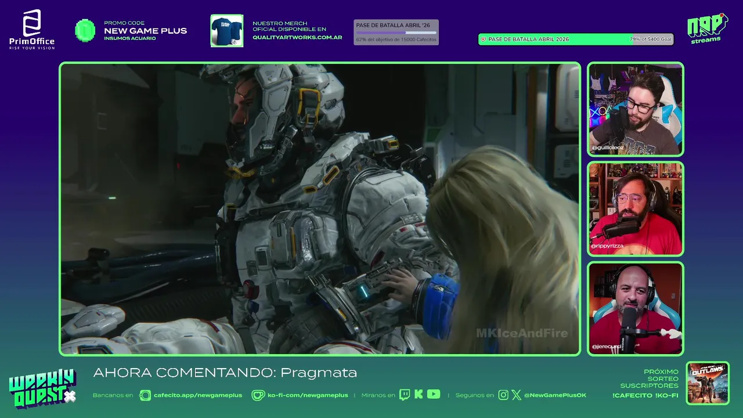Click the PrimOffice logo
This screenshot has width=743, height=418.
[x=32, y=30]
